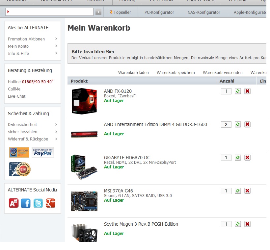Screen dimensions: 270x250
Task: Open sicher bezahlen link
Action: coord(23,132)
